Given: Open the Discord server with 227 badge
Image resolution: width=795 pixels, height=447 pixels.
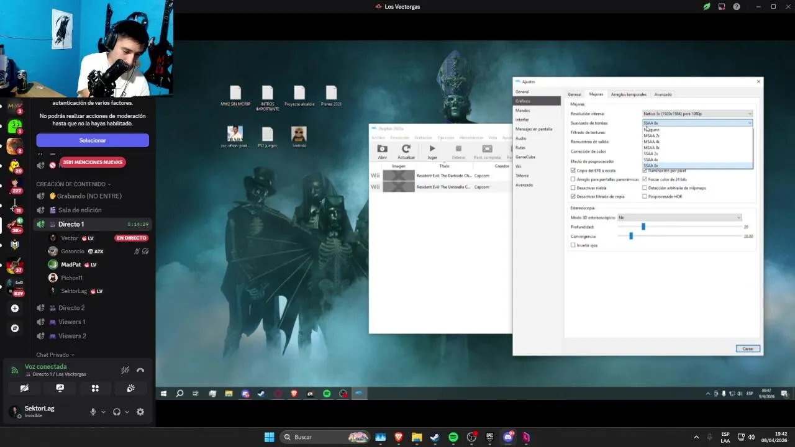Looking at the screenshot, I should coord(15,186).
